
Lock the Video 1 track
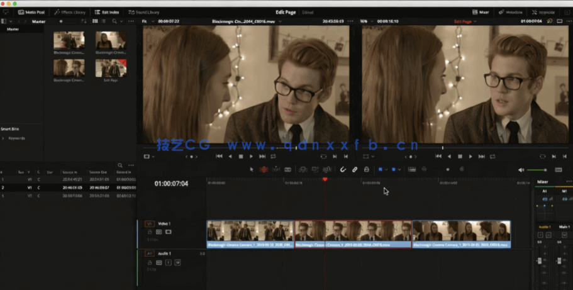click(x=150, y=232)
